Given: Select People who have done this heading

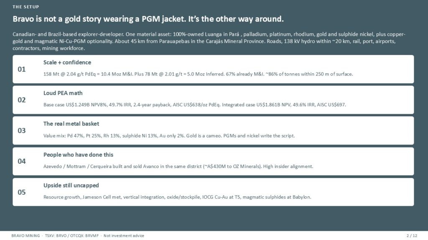Looking at the screenshot, I should click(x=78, y=155).
